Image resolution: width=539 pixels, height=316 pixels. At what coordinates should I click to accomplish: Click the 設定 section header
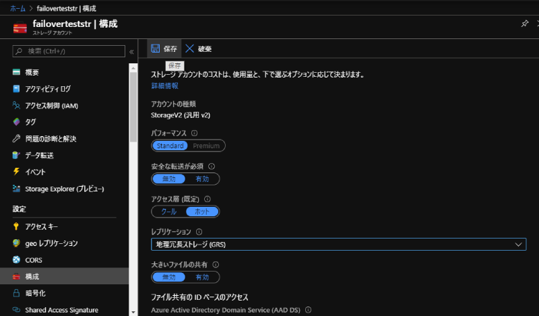pyautogui.click(x=20, y=209)
